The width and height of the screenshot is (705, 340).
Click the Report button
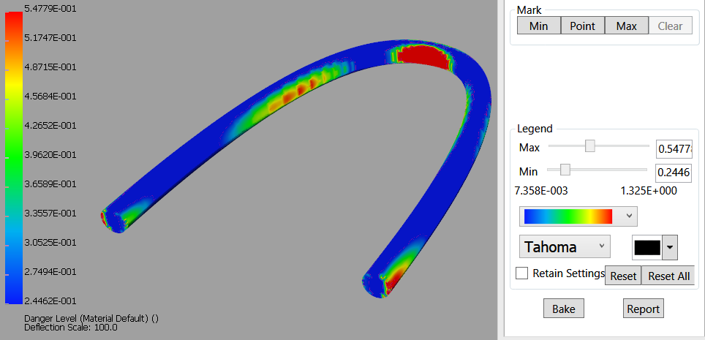pos(644,309)
